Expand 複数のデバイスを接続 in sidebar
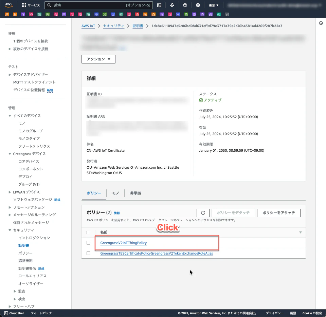326x317 pixels. [10, 49]
